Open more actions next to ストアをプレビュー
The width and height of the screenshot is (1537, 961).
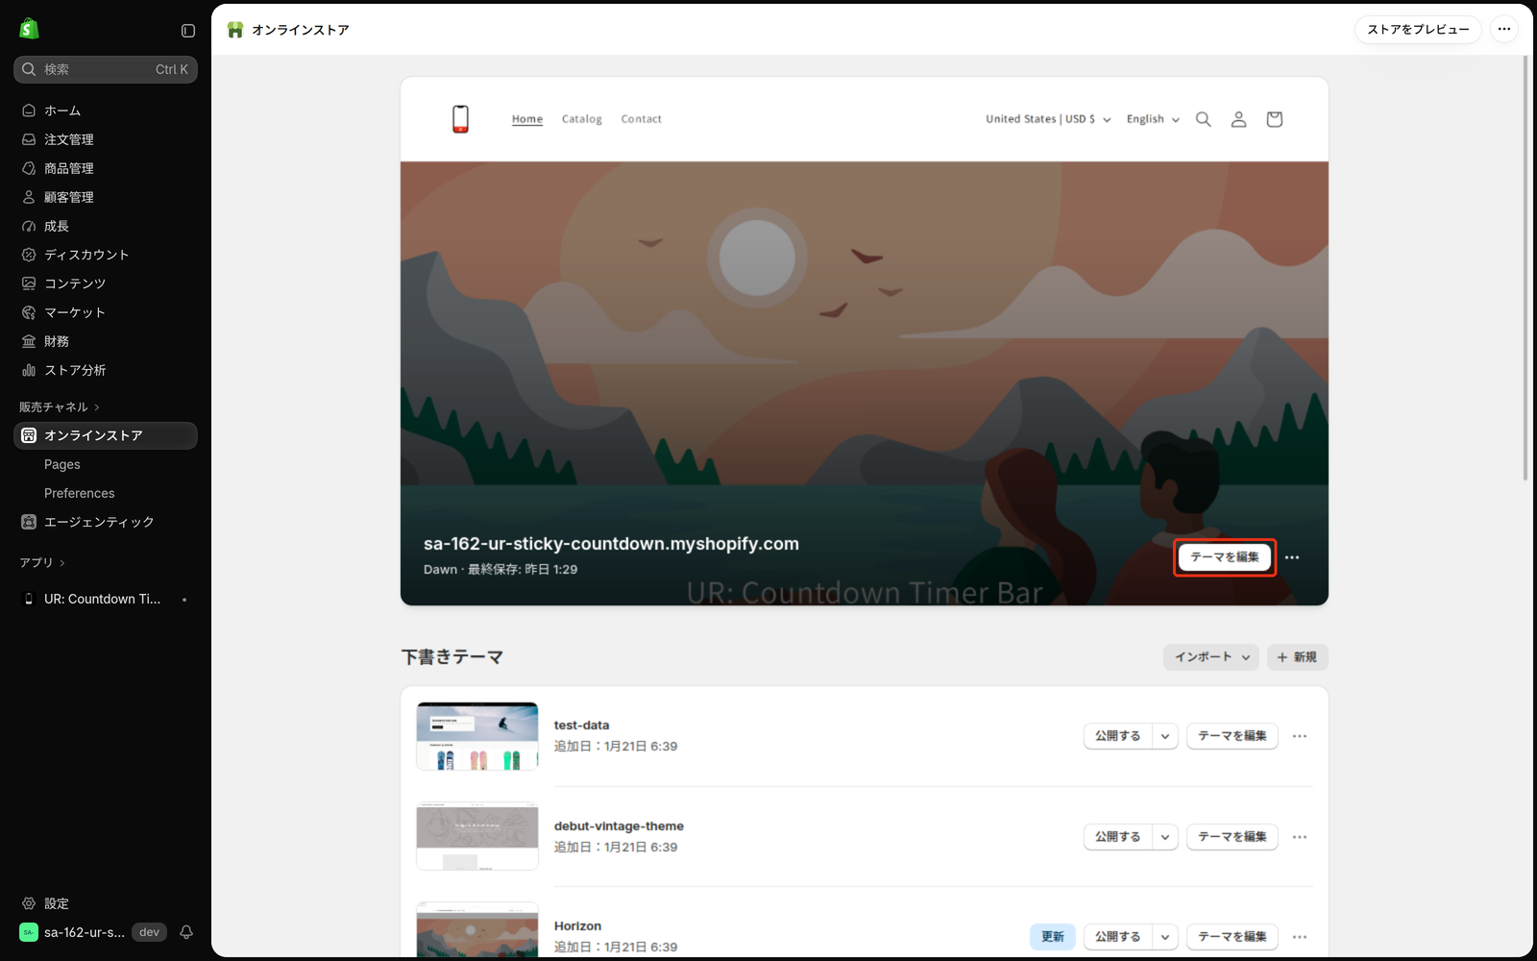tap(1504, 30)
